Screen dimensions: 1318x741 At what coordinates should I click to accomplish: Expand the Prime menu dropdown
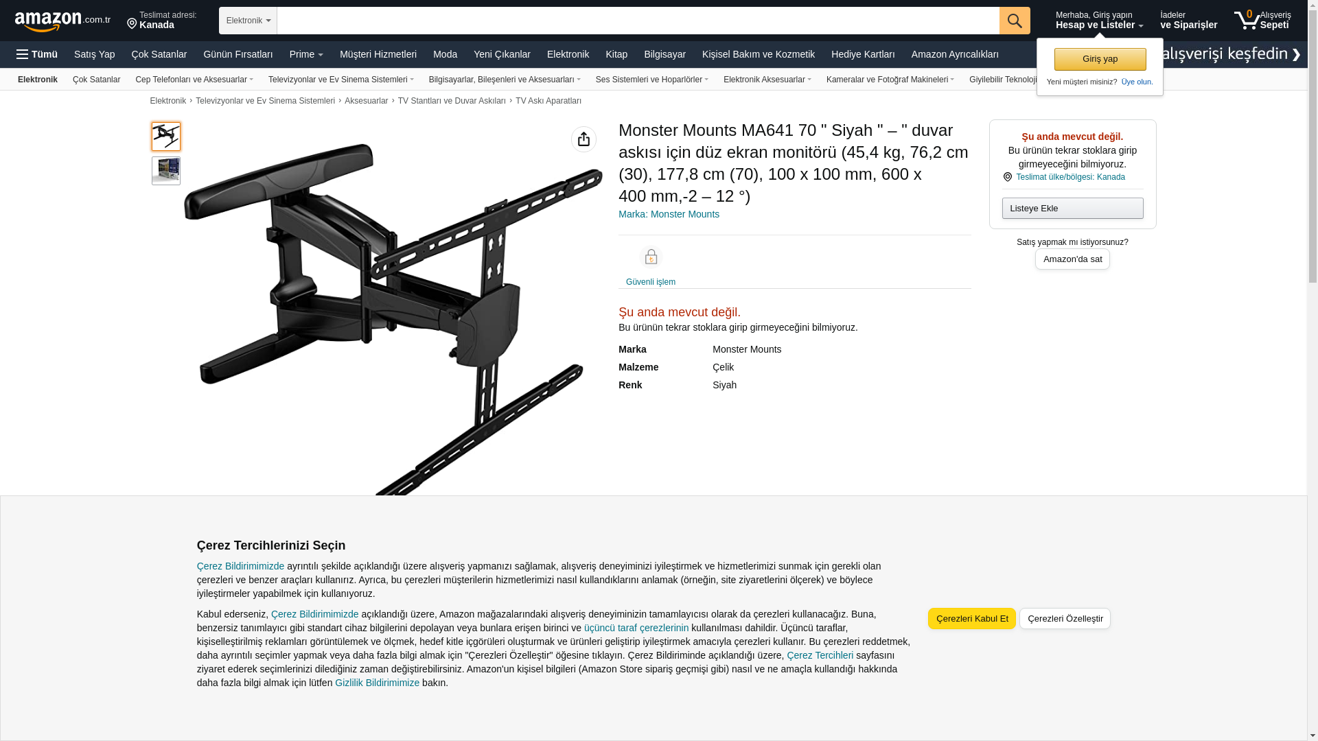[x=306, y=54]
